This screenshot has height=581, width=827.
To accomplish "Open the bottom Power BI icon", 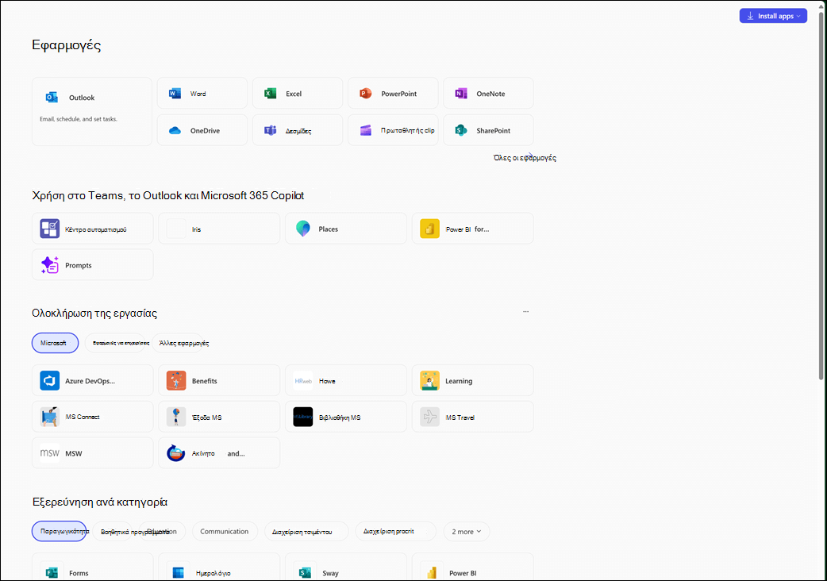I will [x=432, y=572].
